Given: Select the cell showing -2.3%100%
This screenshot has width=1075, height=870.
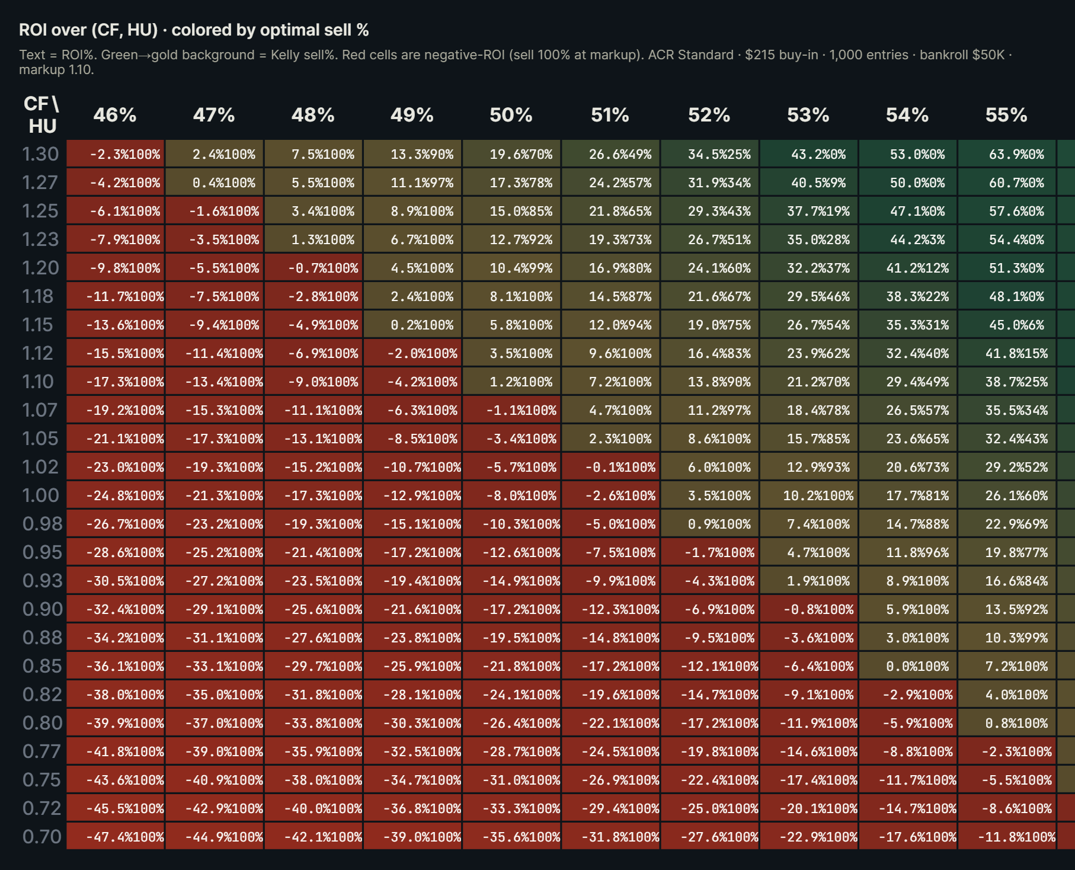Looking at the screenshot, I should point(116,154).
